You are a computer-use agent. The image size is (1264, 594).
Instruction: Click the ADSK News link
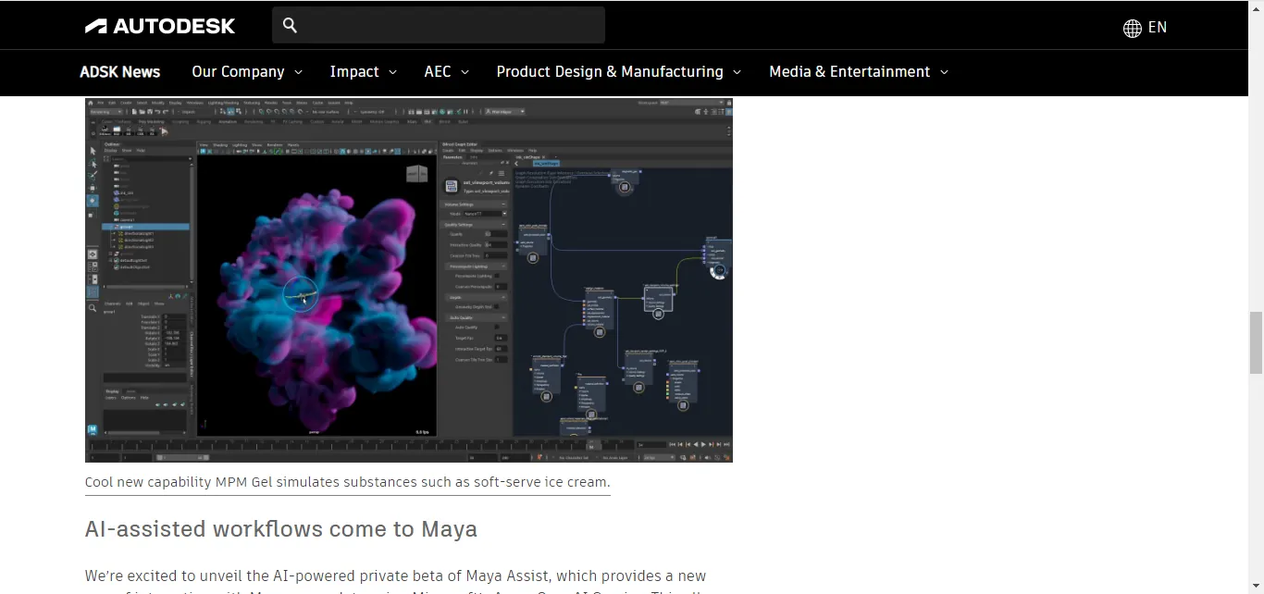120,71
